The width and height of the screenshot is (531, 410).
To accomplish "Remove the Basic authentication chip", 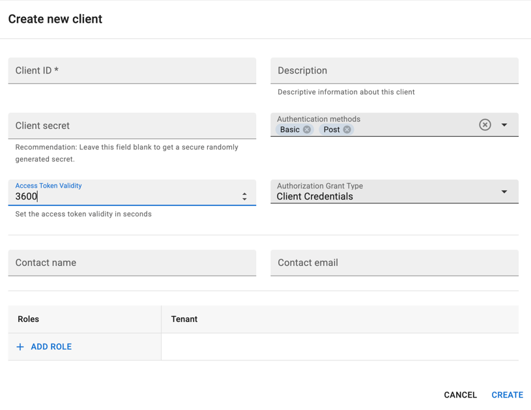I will [x=307, y=130].
